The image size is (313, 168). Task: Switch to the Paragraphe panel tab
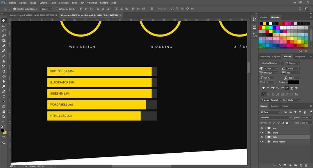coord(300,57)
